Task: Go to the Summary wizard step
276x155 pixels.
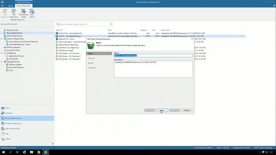Action: (92, 68)
